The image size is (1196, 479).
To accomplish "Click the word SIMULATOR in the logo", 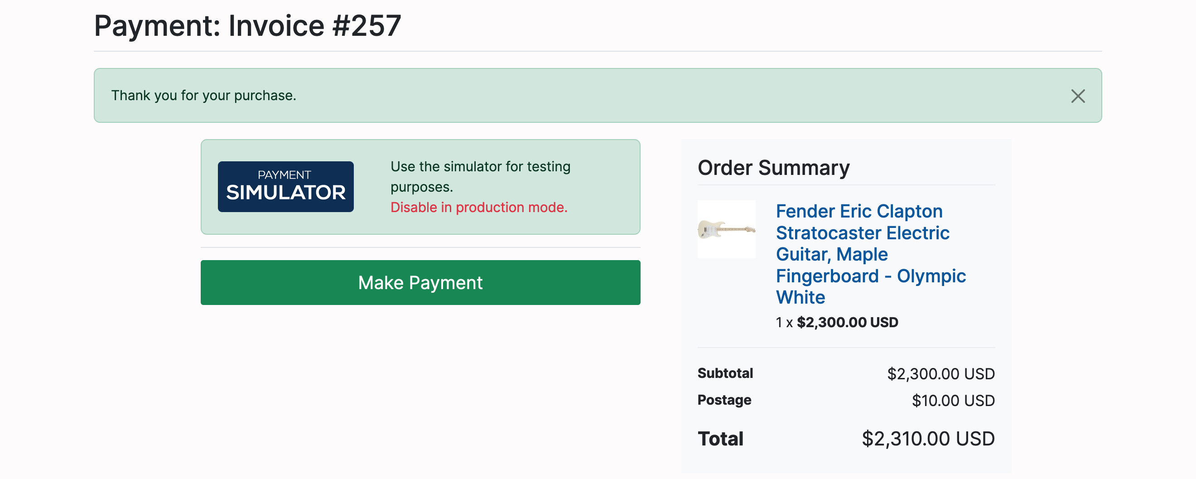I will pyautogui.click(x=285, y=193).
